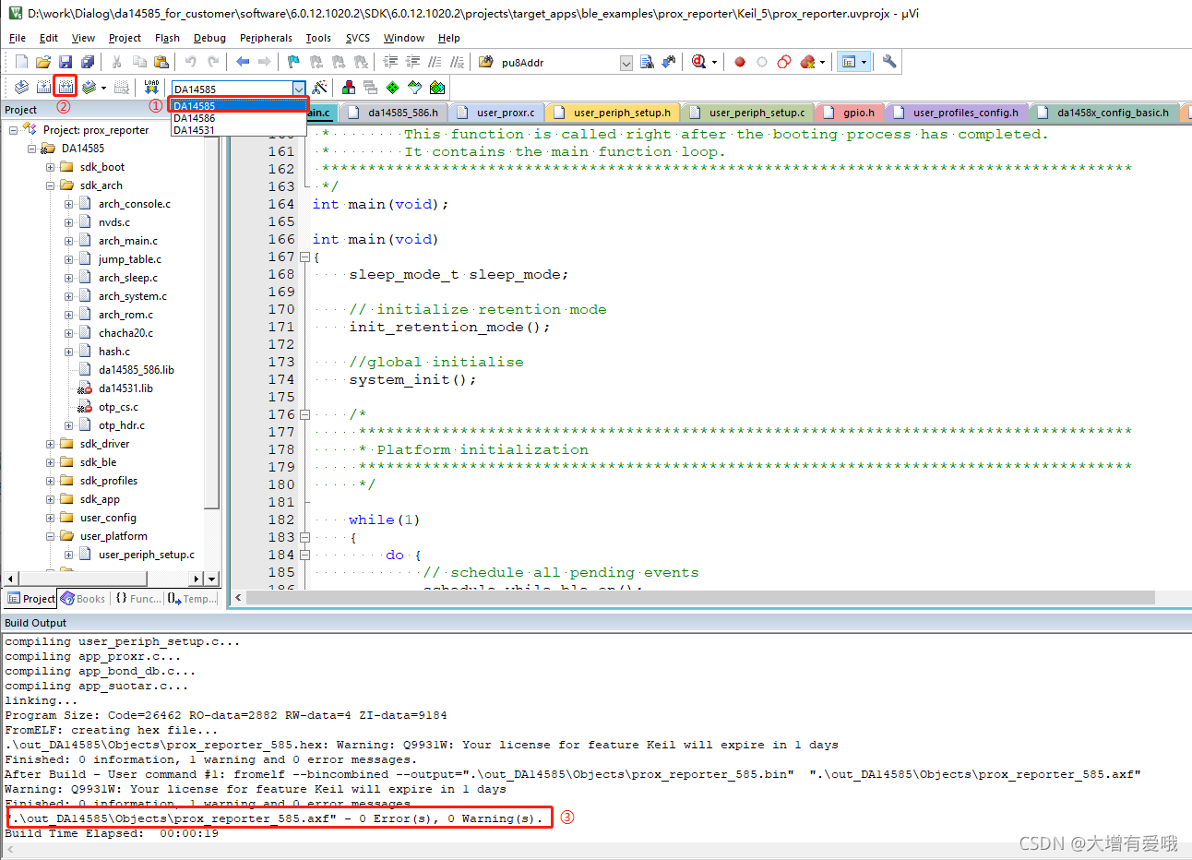This screenshot has width=1192, height=860.
Task: Click the Batch Build icon
Action: coord(89,87)
